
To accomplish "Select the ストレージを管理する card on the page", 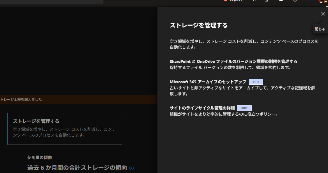I will (x=64, y=128).
